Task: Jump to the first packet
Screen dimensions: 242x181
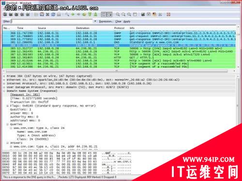Action: coord(90,15)
